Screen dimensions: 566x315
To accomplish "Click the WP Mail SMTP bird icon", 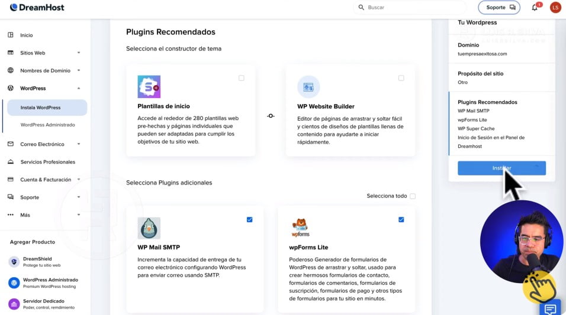I will (149, 228).
